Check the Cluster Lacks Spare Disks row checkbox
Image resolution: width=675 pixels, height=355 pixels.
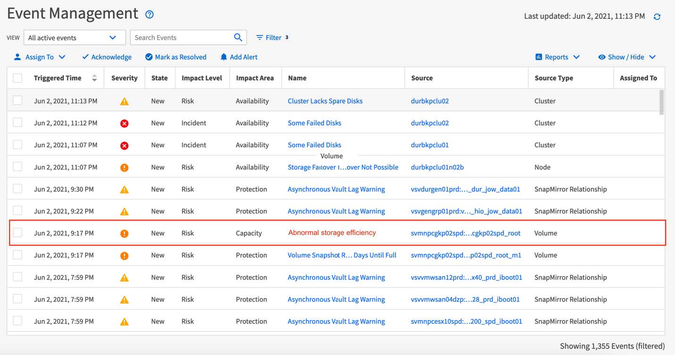tap(17, 101)
